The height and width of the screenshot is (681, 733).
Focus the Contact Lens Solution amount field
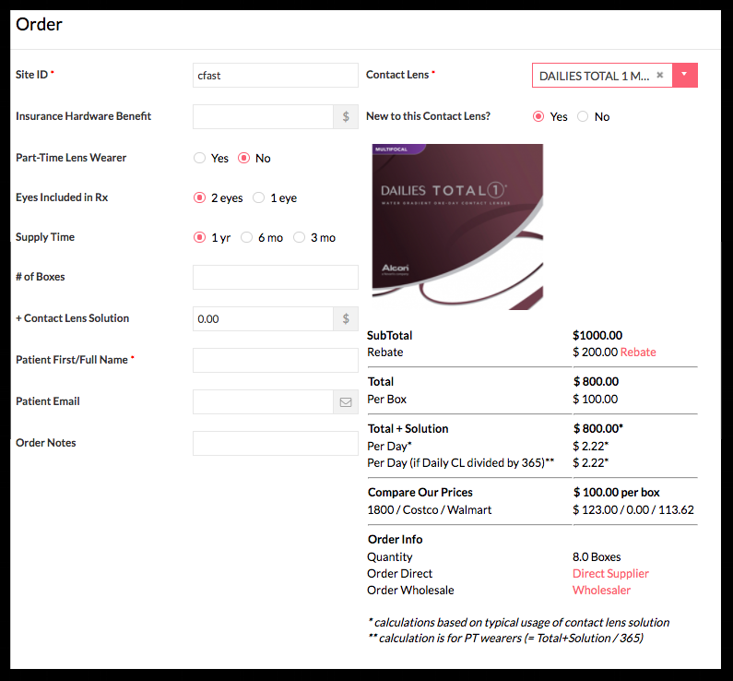[x=263, y=319]
